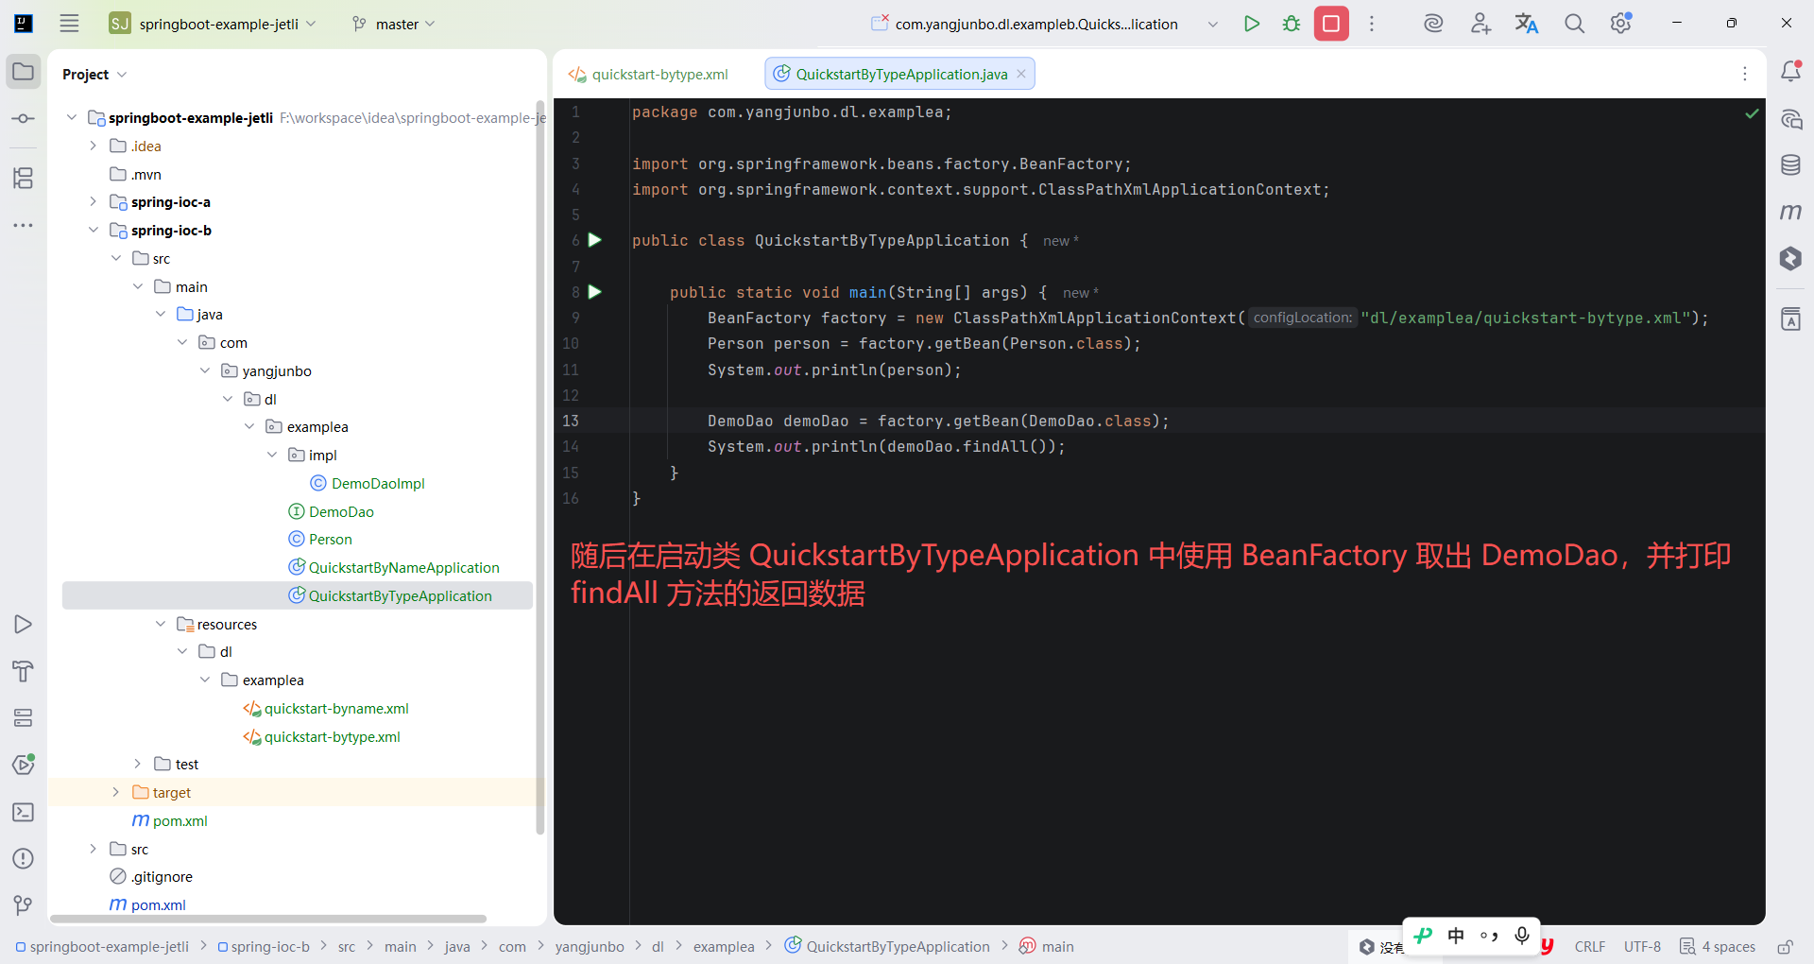This screenshot has height=964, width=1814.
Task: Open Terminal tool window
Action: point(24,812)
